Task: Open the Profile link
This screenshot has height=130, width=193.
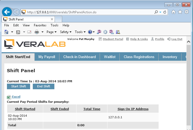Action: (159, 39)
